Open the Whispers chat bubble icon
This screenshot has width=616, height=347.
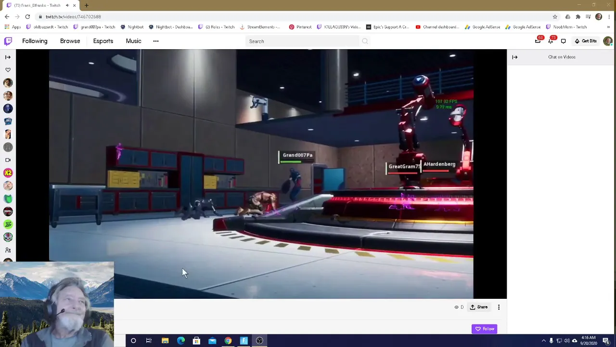pos(564,41)
